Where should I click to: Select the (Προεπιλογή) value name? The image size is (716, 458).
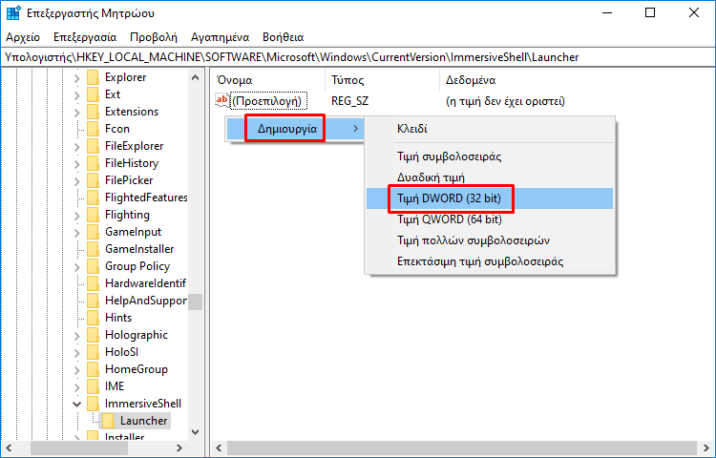[x=267, y=101]
